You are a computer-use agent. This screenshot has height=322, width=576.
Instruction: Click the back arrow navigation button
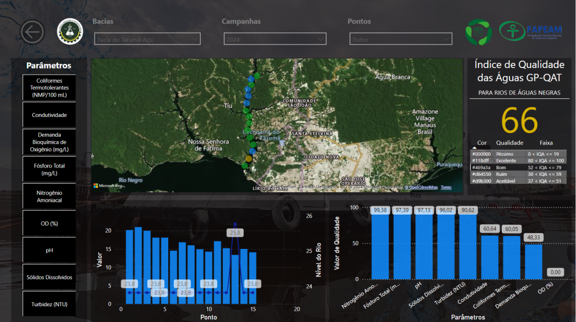coord(32,33)
